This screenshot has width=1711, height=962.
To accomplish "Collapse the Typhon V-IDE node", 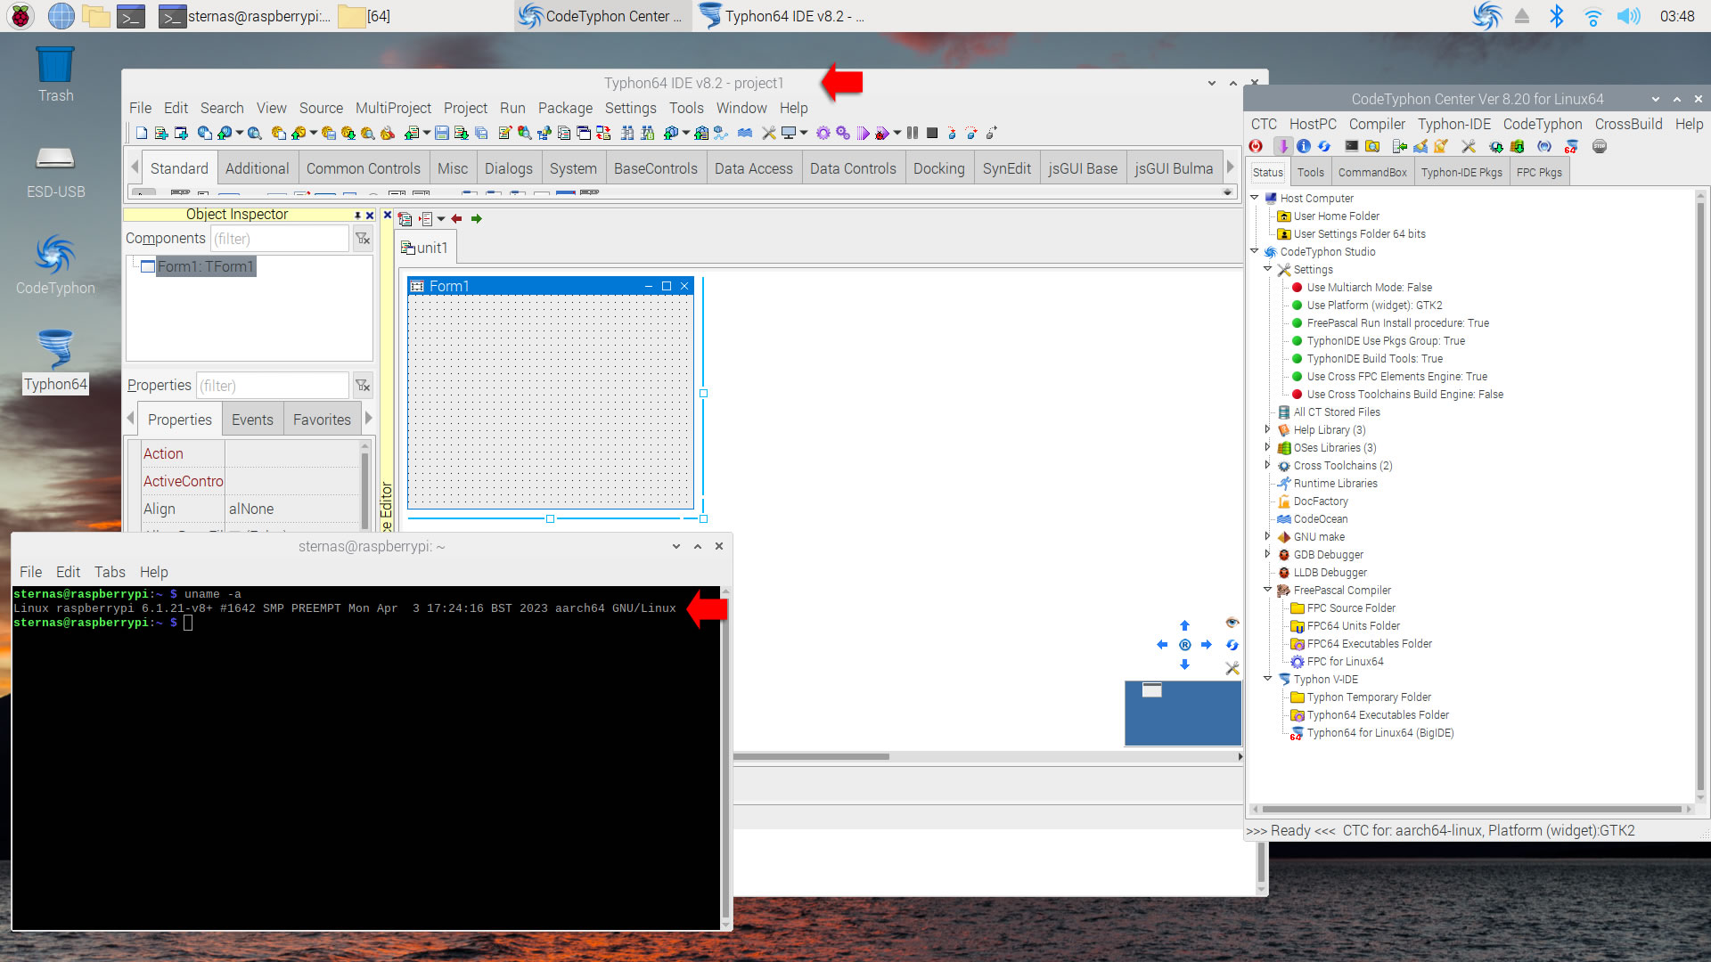I will pyautogui.click(x=1267, y=678).
